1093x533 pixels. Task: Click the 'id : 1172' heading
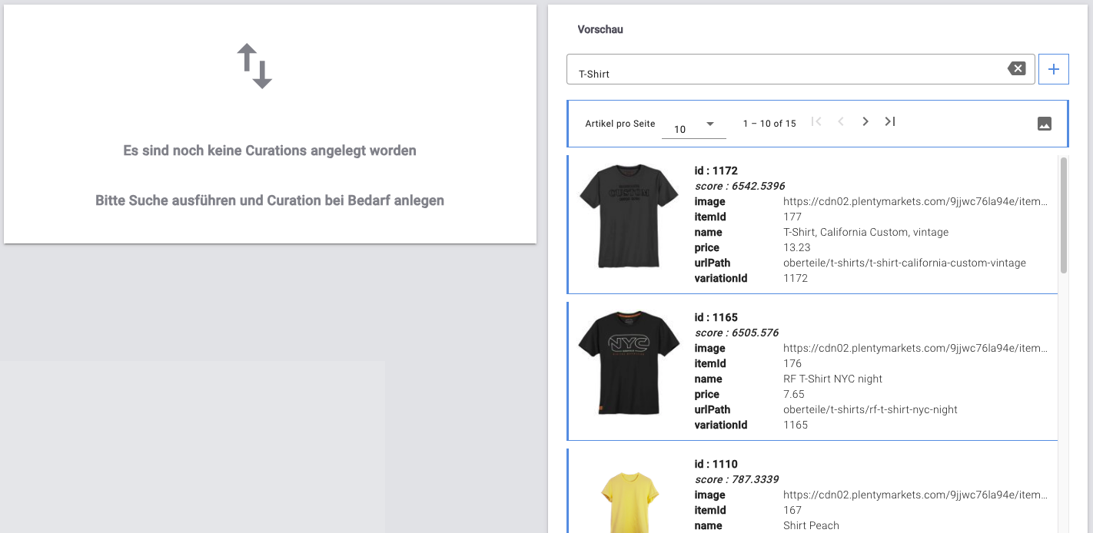click(716, 170)
